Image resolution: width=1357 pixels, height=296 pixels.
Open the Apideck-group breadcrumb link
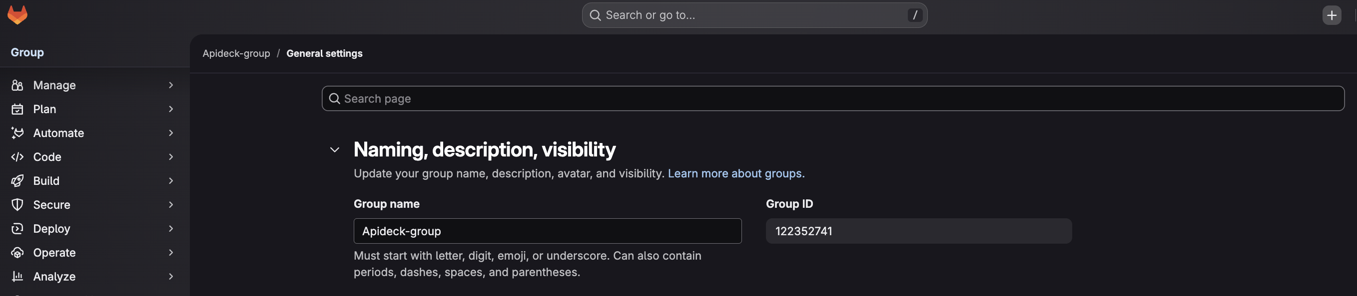click(236, 54)
